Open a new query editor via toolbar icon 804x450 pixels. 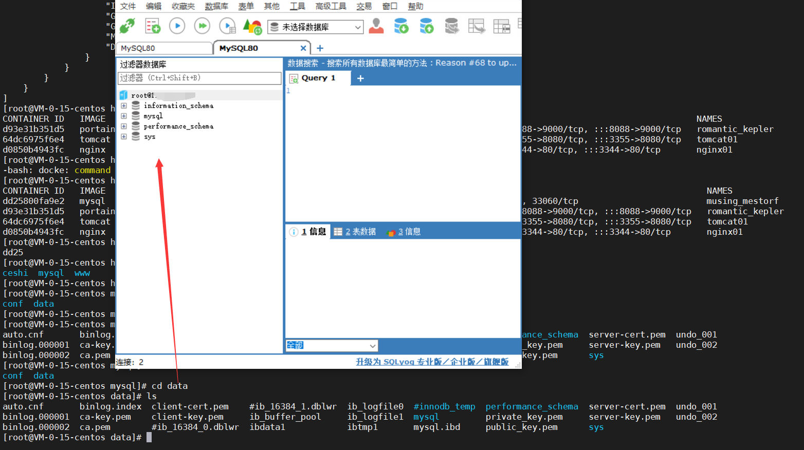[x=153, y=26]
